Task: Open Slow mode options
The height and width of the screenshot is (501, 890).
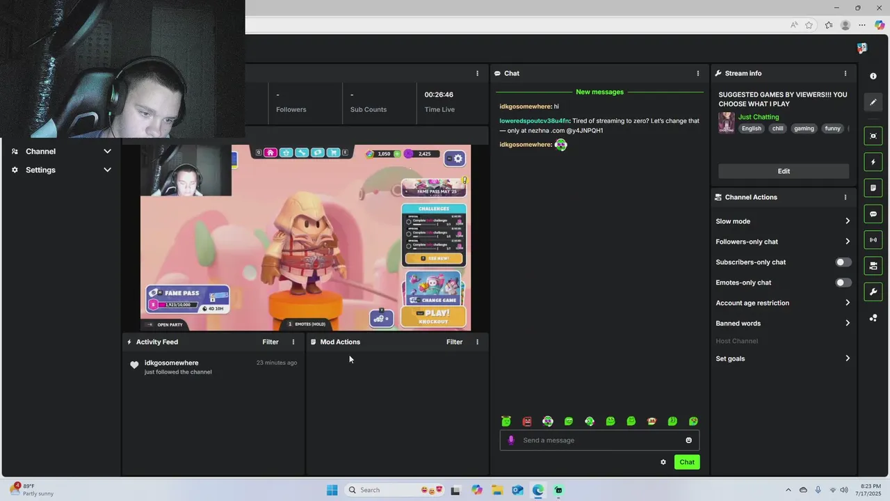Action: pyautogui.click(x=783, y=221)
